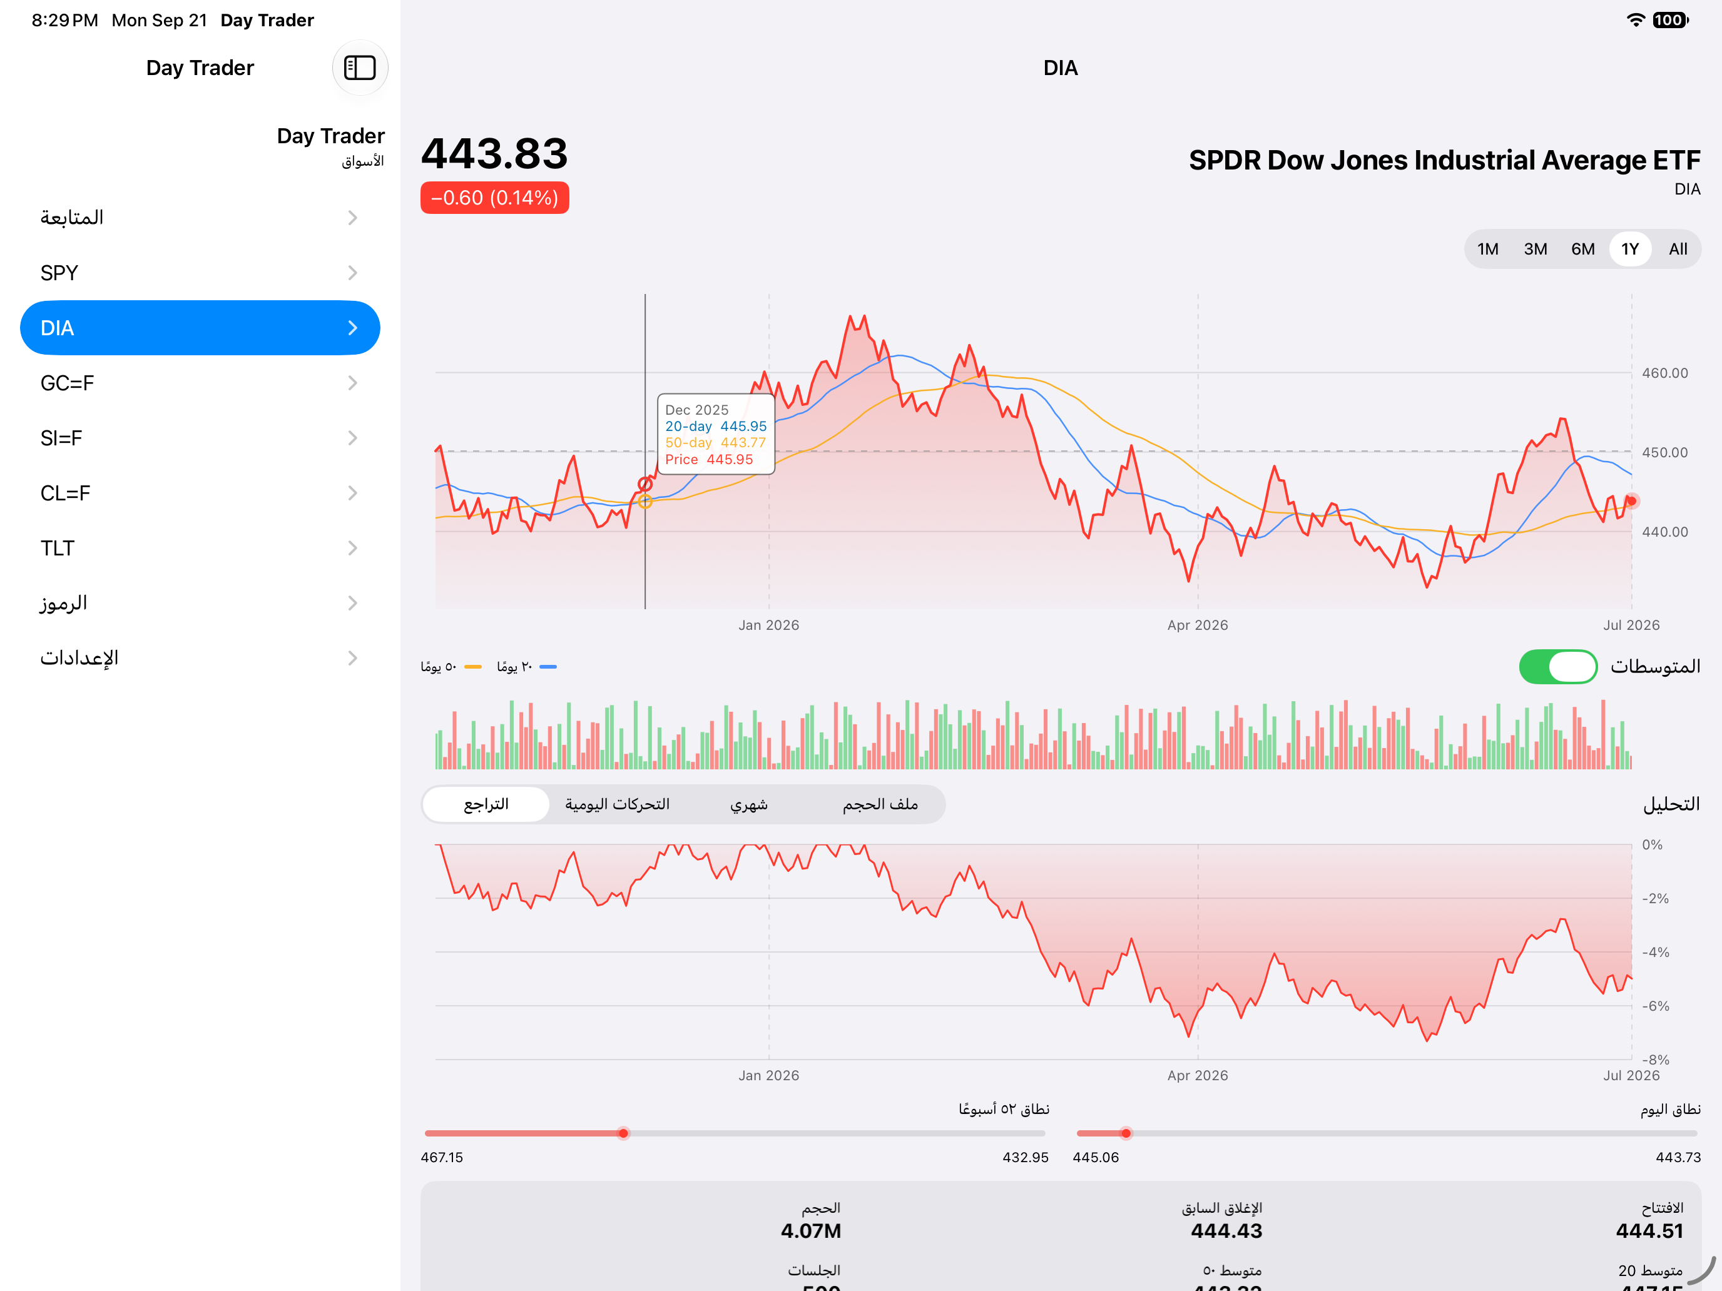
Task: Click the نطاق اليوم range slider handle
Action: pyautogui.click(x=1126, y=1134)
